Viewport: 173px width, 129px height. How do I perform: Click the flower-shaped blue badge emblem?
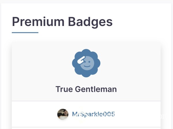point(86,63)
